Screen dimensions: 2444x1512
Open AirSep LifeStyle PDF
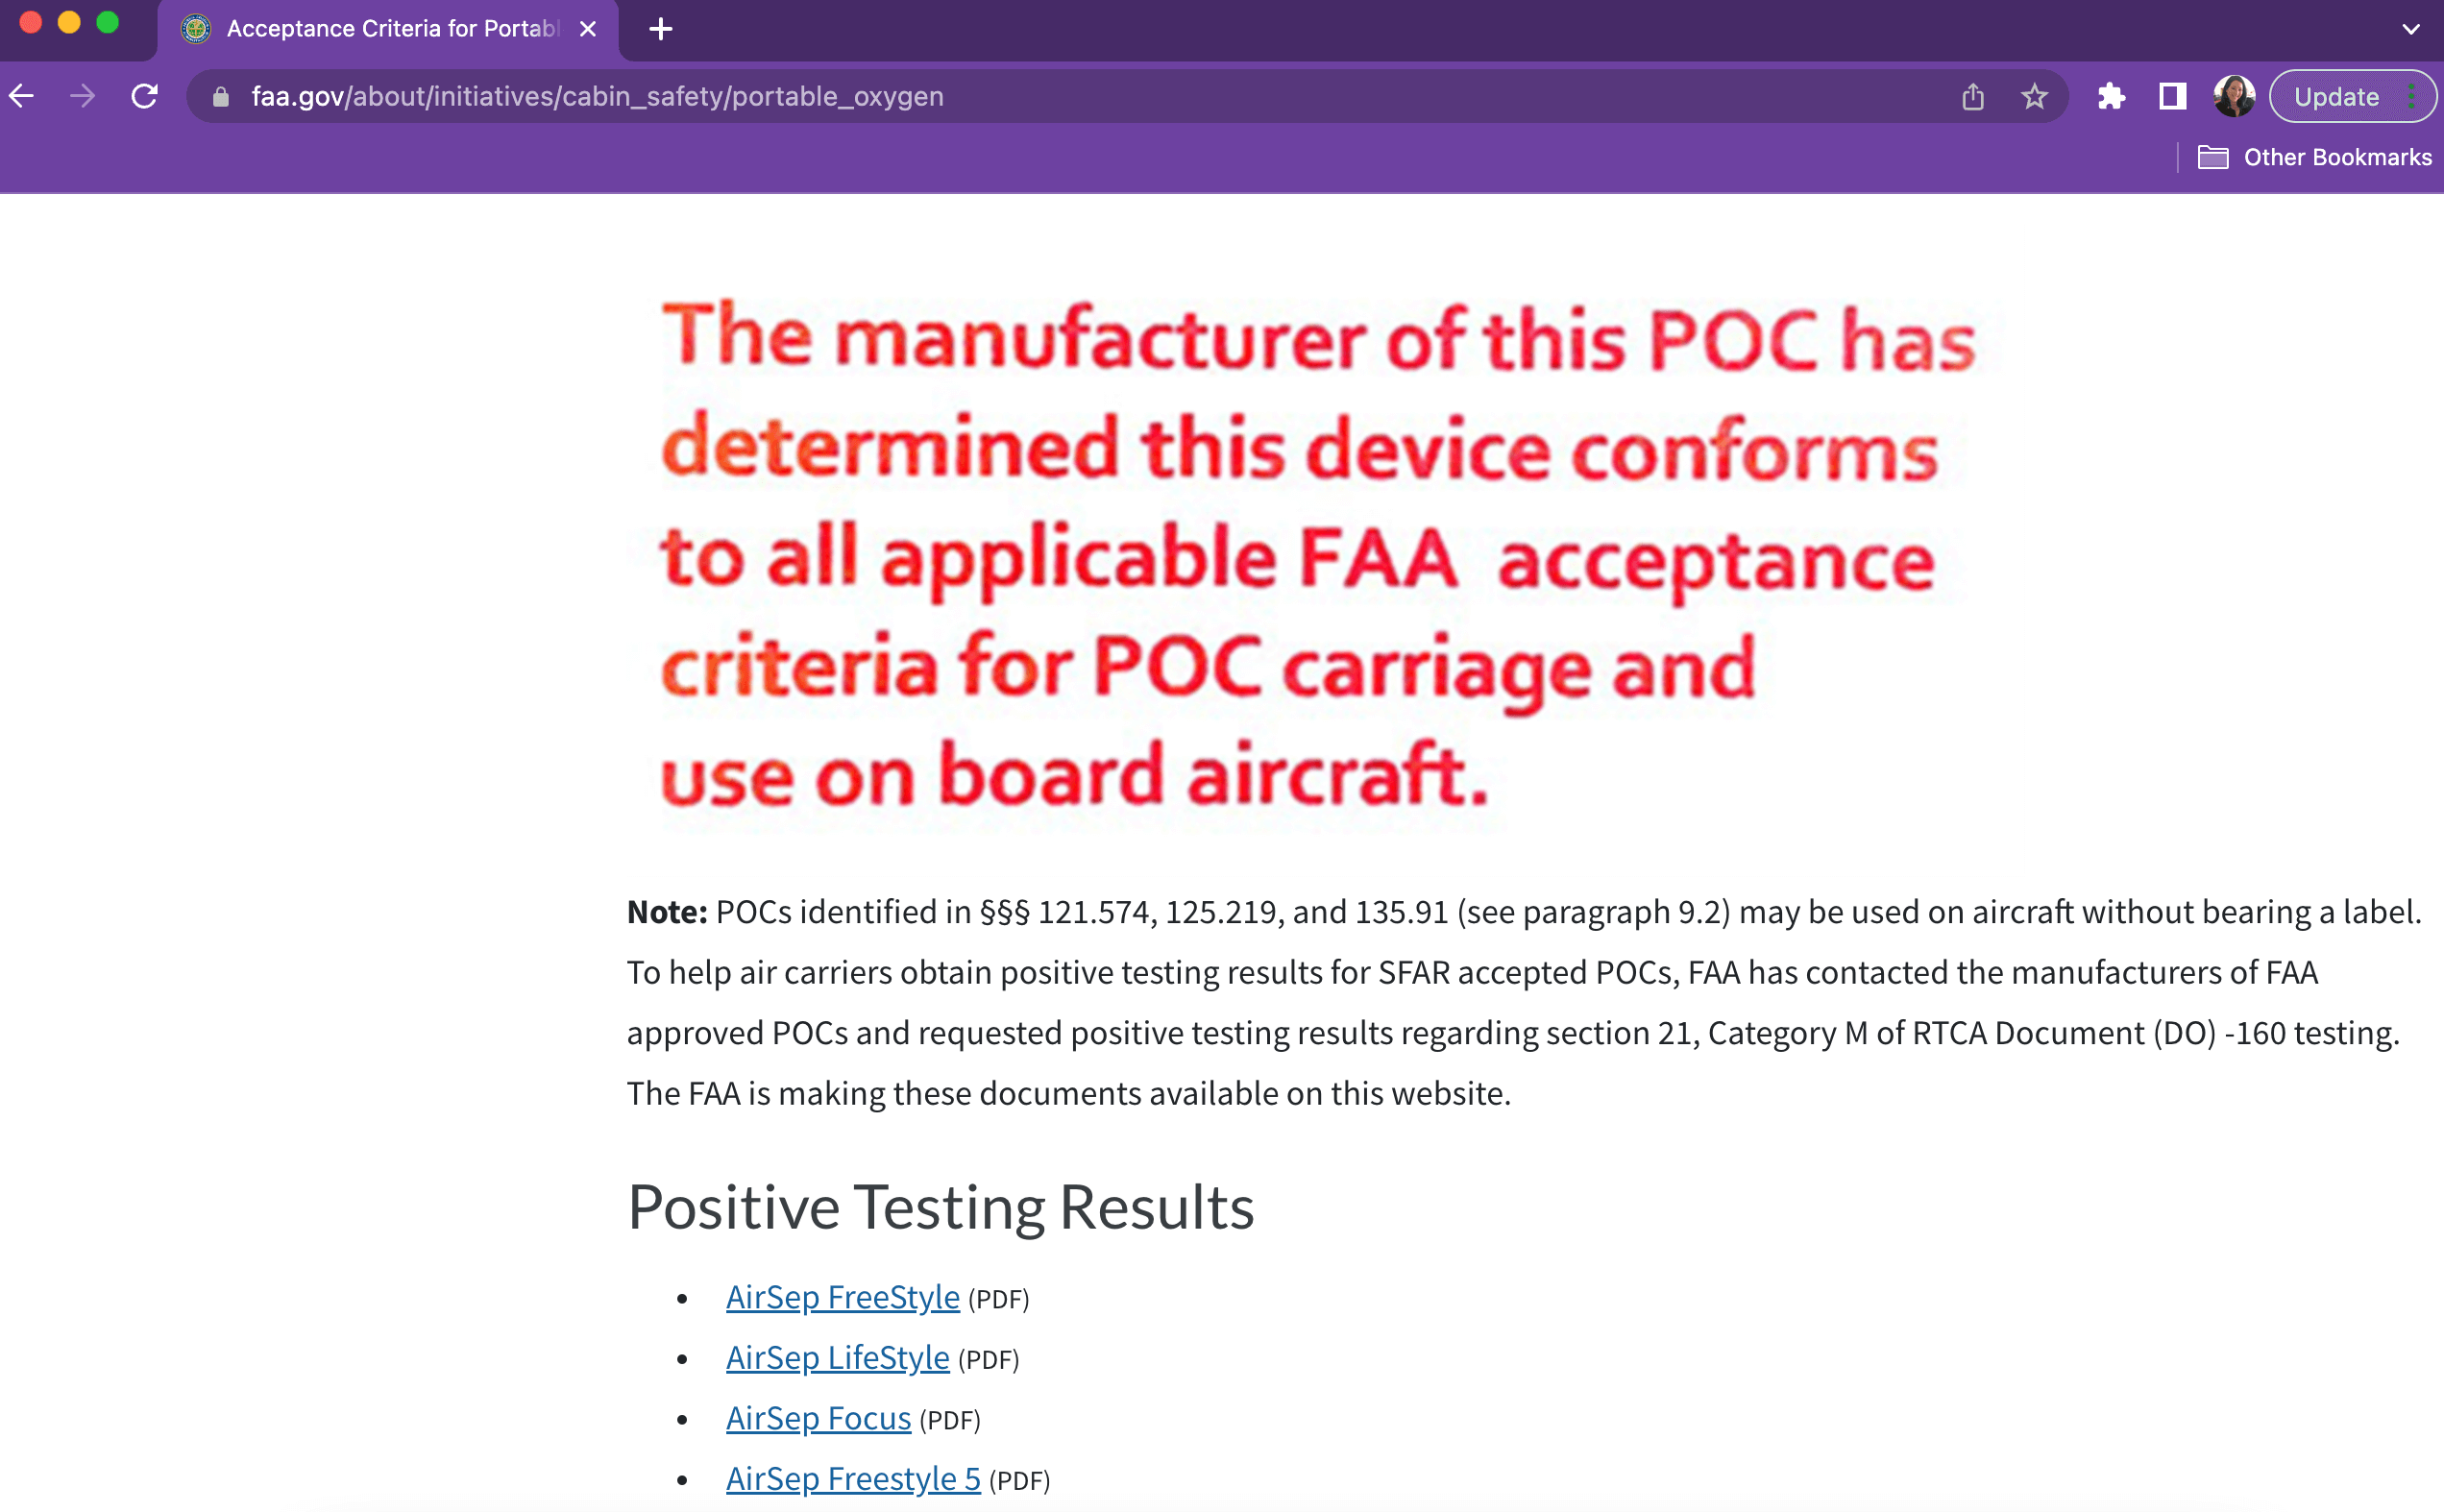tap(836, 1358)
